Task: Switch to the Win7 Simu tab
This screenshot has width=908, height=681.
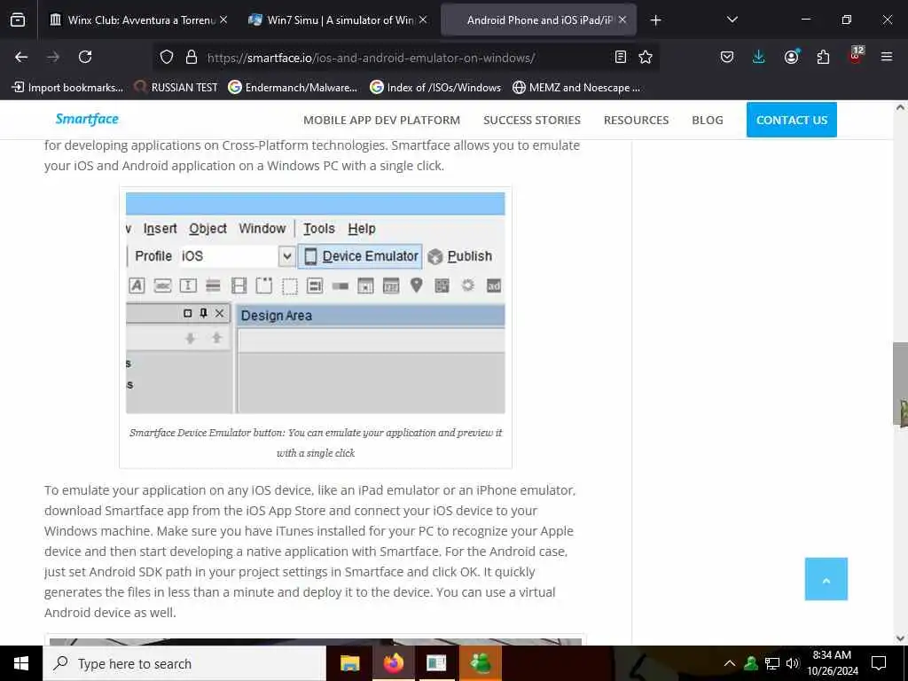Action: pos(340,20)
